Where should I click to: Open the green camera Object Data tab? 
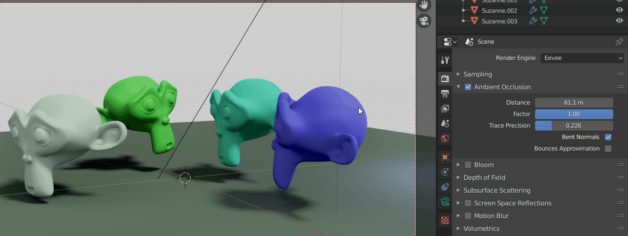point(445,202)
